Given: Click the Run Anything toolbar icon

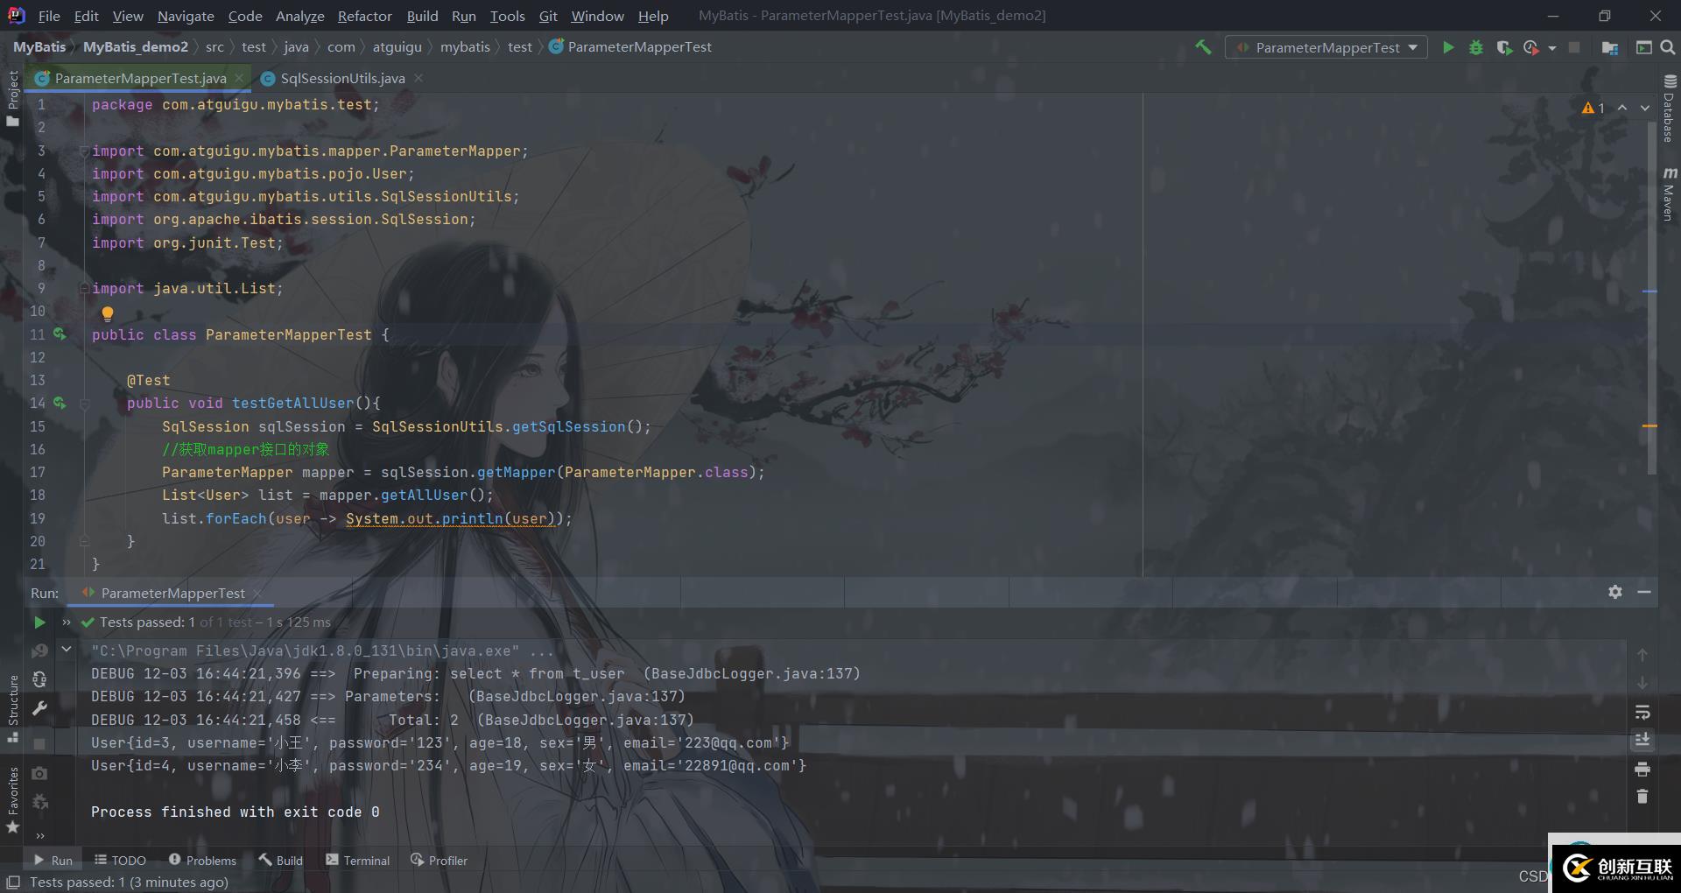Looking at the screenshot, I should coord(1643,47).
